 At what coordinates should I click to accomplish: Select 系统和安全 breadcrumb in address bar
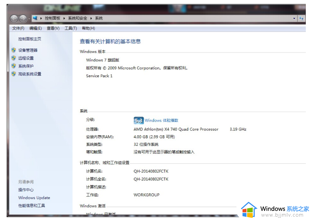pyautogui.click(x=78, y=18)
